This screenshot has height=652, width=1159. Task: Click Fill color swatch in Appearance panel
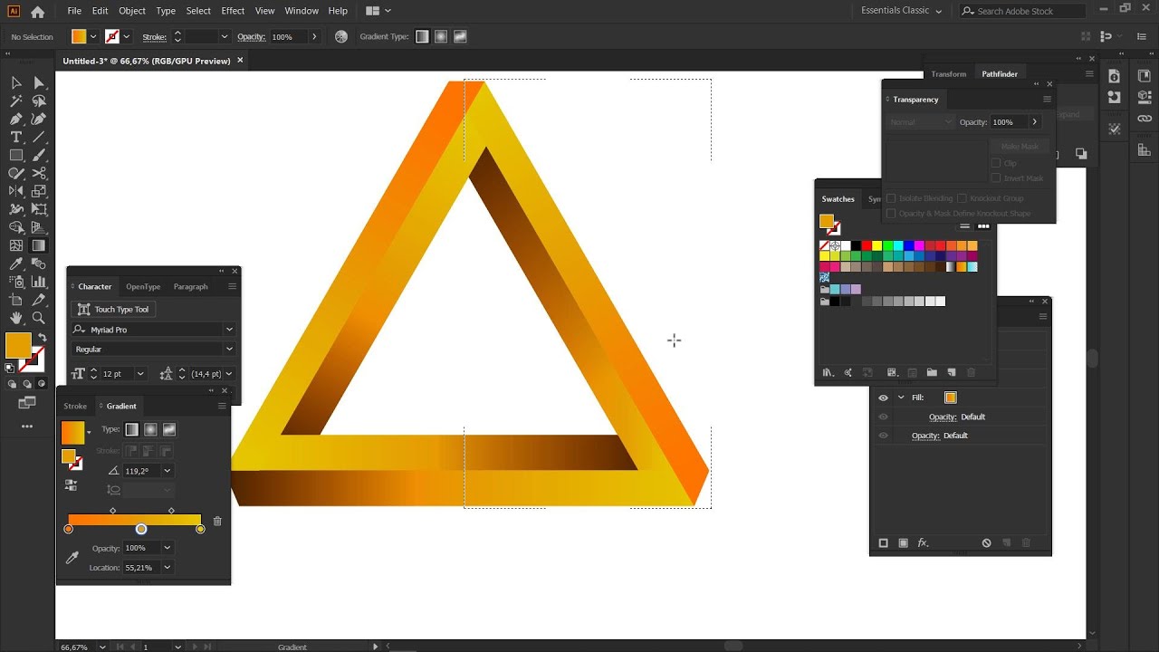951,398
